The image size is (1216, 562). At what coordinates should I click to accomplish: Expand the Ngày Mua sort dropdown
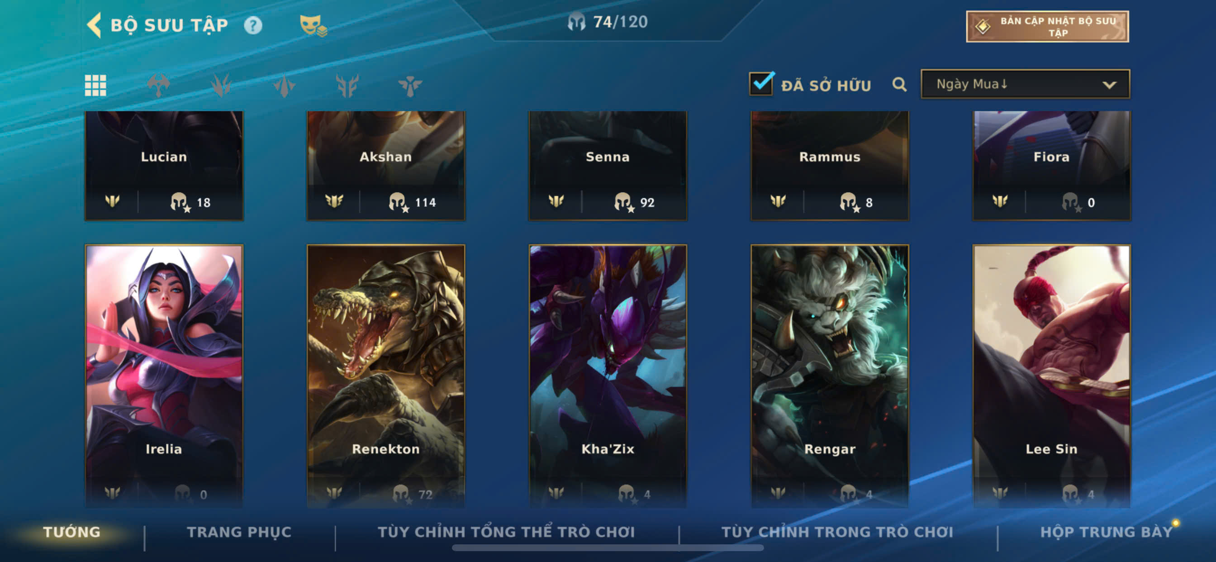click(1025, 84)
